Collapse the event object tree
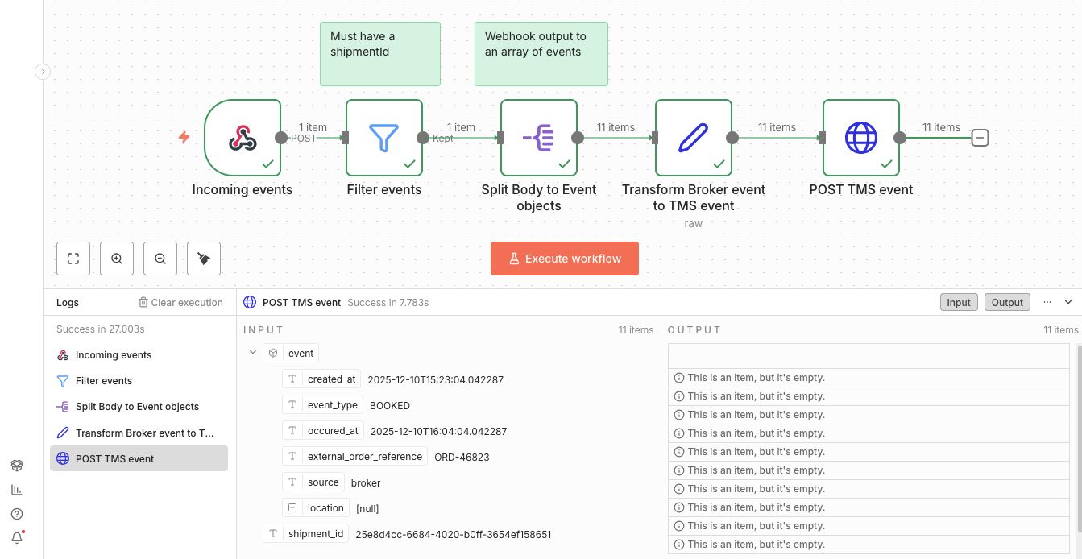This screenshot has width=1082, height=559. point(253,353)
